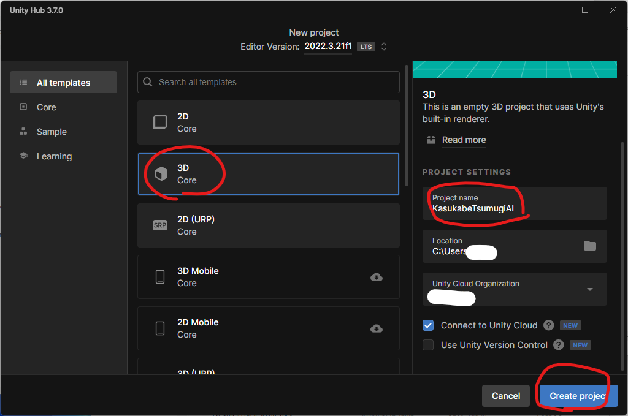Click the 2D template square icon
Image resolution: width=628 pixels, height=416 pixels.
coord(160,123)
